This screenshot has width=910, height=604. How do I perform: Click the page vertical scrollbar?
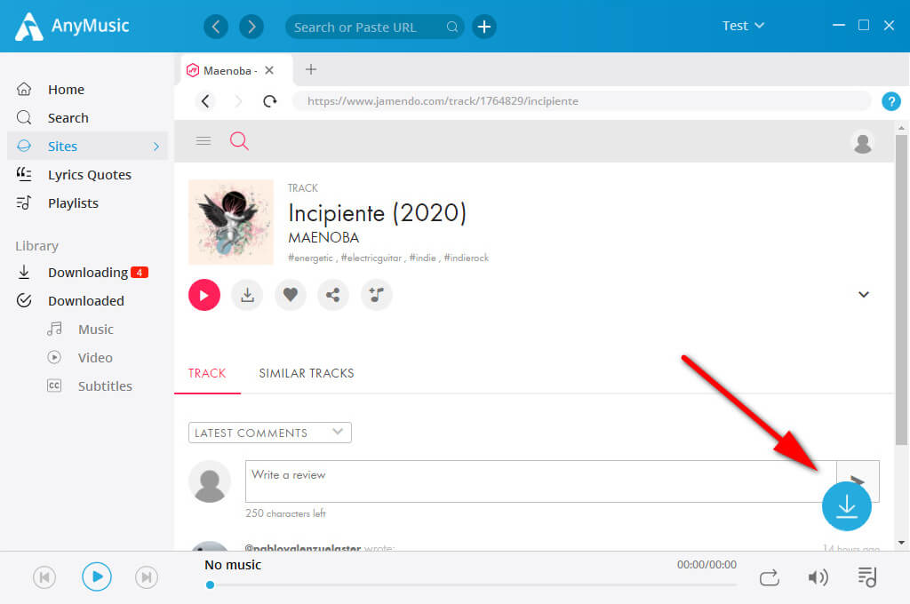pyautogui.click(x=901, y=290)
